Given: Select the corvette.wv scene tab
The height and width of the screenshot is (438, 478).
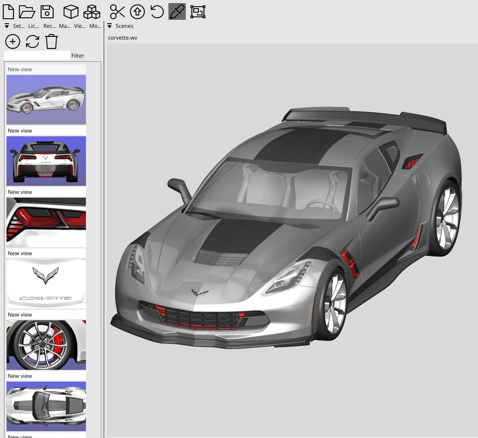Looking at the screenshot, I should click(123, 38).
